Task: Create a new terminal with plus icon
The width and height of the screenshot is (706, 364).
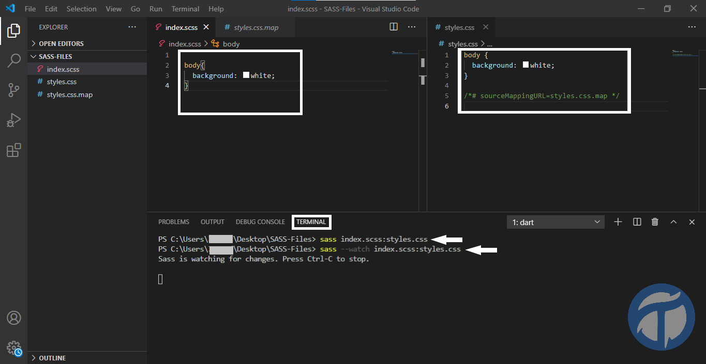Action: tap(618, 221)
